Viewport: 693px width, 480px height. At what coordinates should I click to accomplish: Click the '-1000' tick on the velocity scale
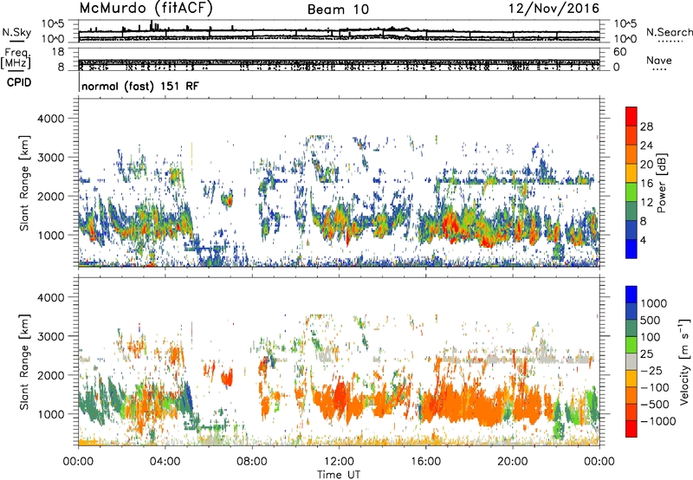pos(657,421)
